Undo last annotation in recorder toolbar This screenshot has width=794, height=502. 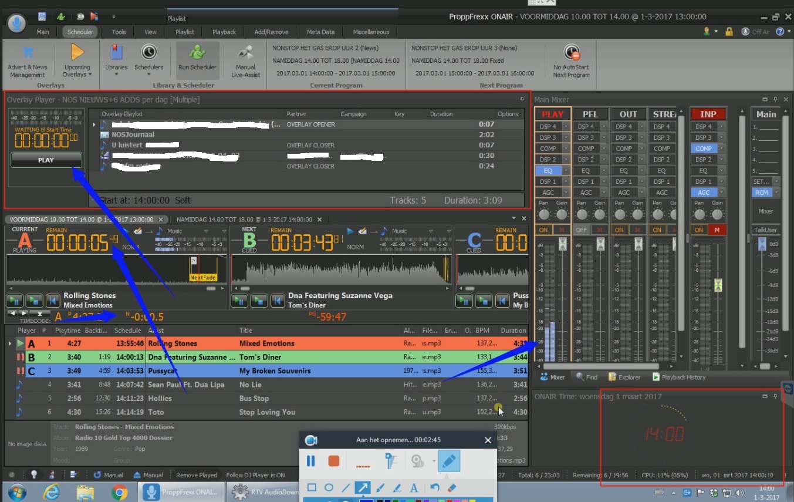click(435, 488)
